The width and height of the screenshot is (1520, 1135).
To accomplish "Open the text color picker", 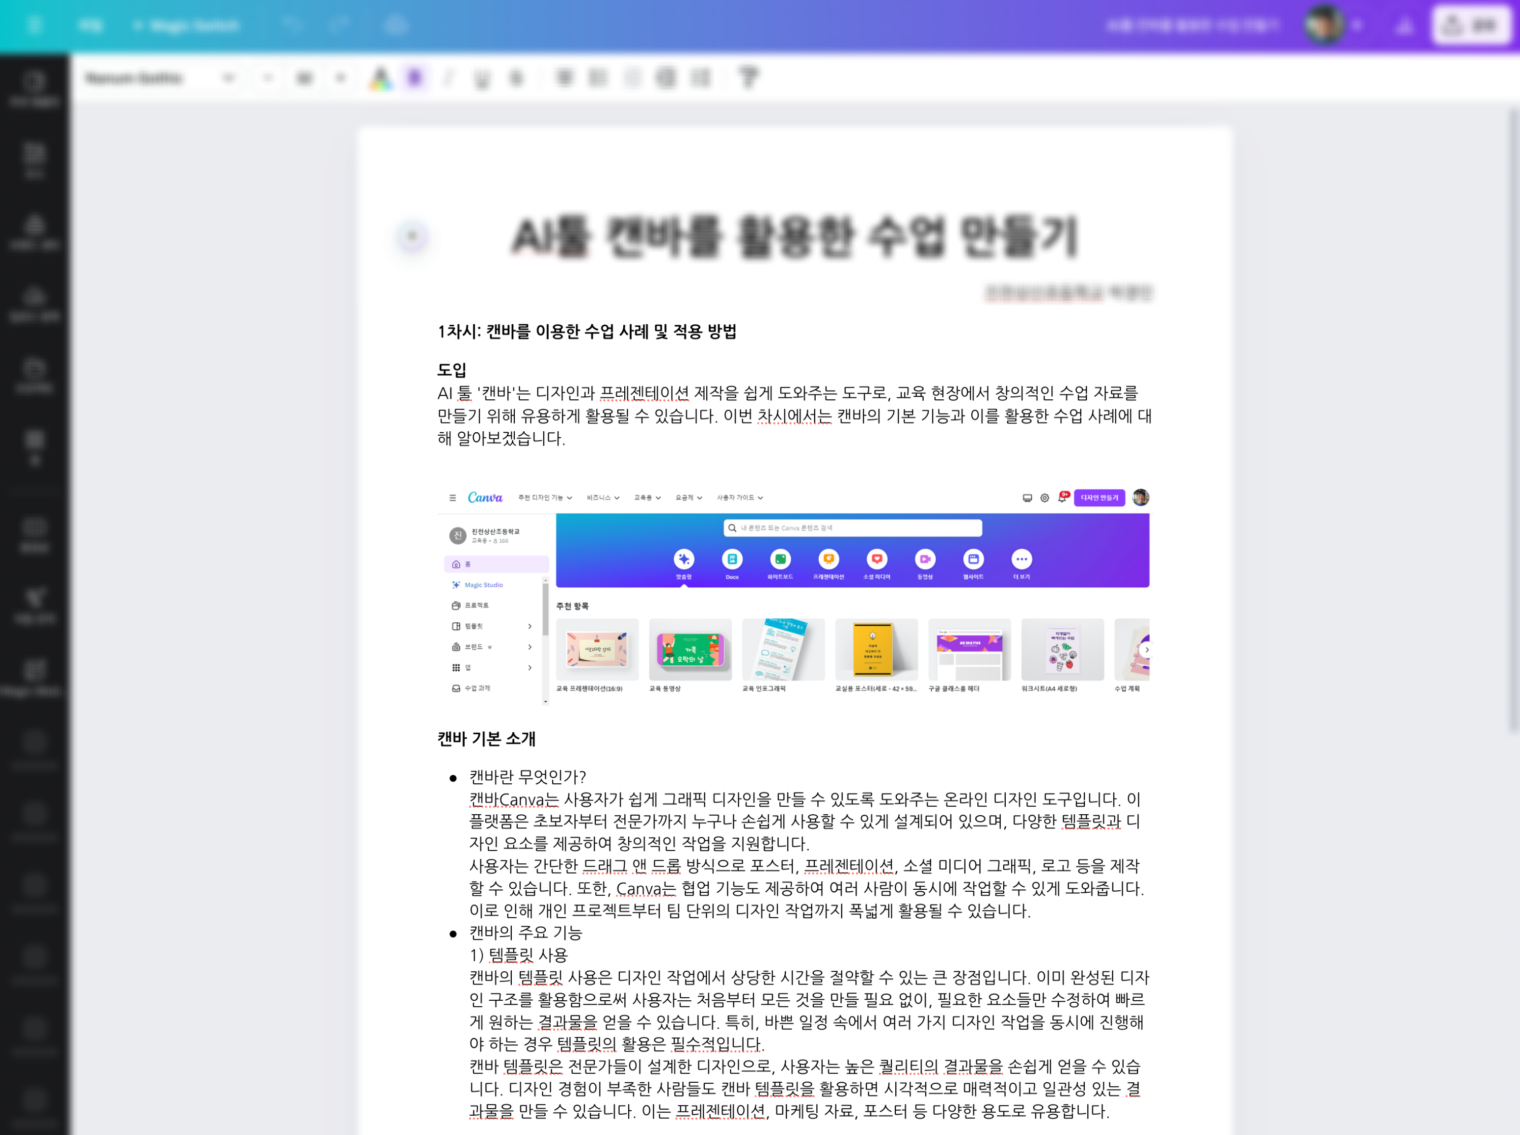I will 380,79.
